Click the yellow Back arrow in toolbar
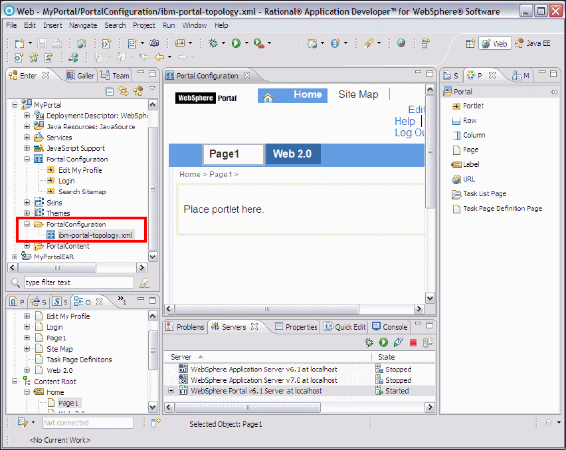The image size is (566, 450). (159, 57)
